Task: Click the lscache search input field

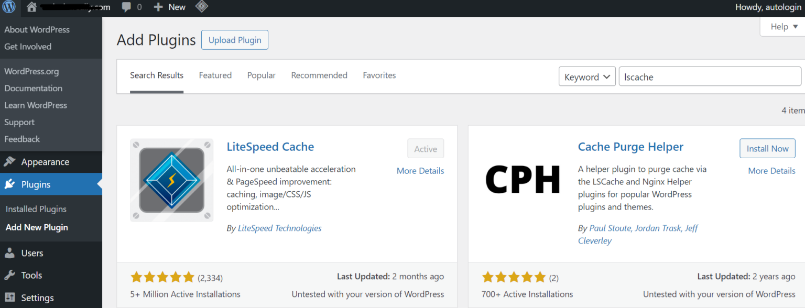Action: [710, 76]
